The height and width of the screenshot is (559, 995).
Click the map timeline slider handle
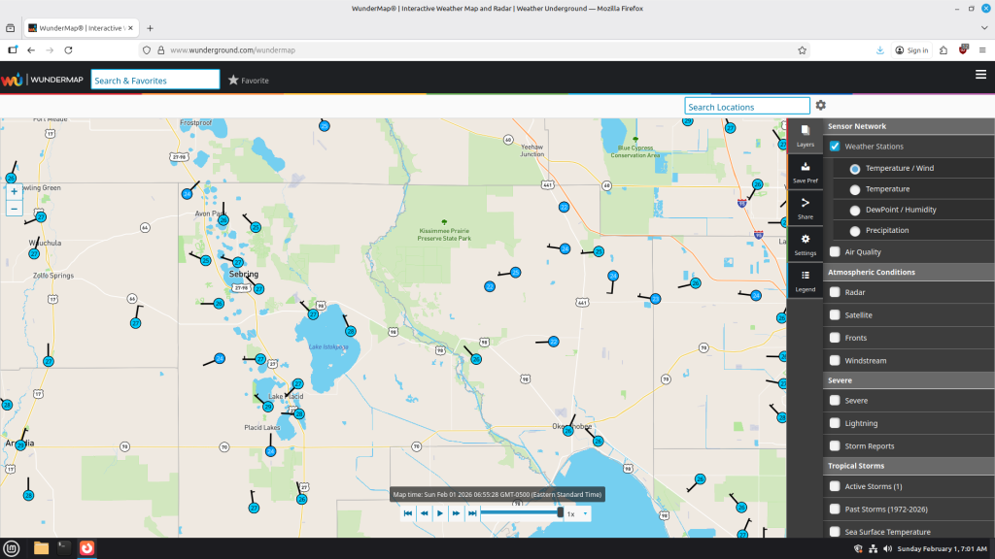click(x=560, y=512)
